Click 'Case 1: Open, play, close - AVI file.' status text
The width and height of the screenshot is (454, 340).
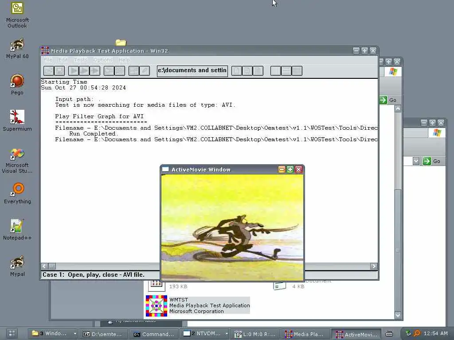94,274
